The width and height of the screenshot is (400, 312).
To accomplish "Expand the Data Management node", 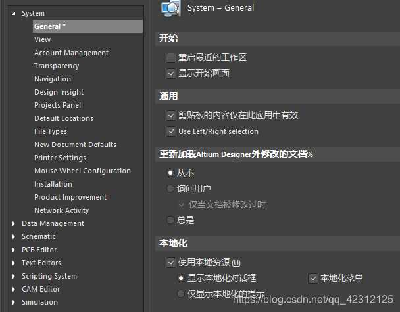I will [14, 223].
